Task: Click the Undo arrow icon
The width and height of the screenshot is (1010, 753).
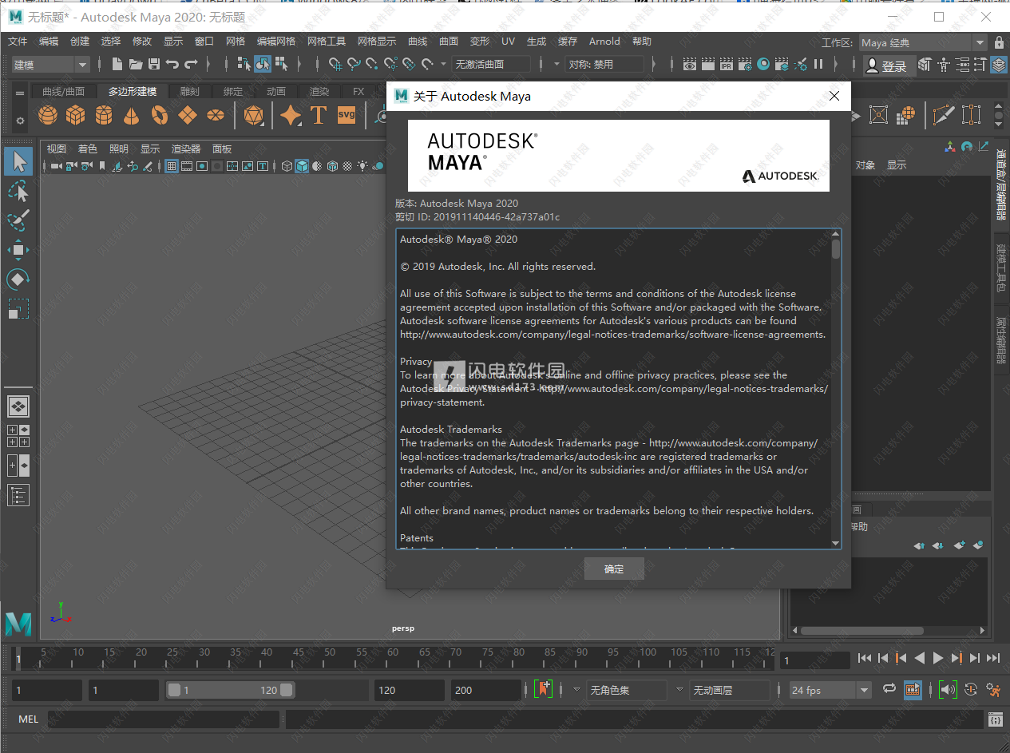Action: pyautogui.click(x=172, y=64)
